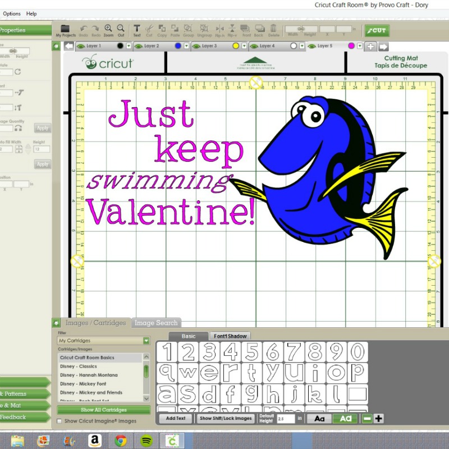This screenshot has height=449, width=449.
Task: Click the Copy toolbar icon
Action: 162,31
